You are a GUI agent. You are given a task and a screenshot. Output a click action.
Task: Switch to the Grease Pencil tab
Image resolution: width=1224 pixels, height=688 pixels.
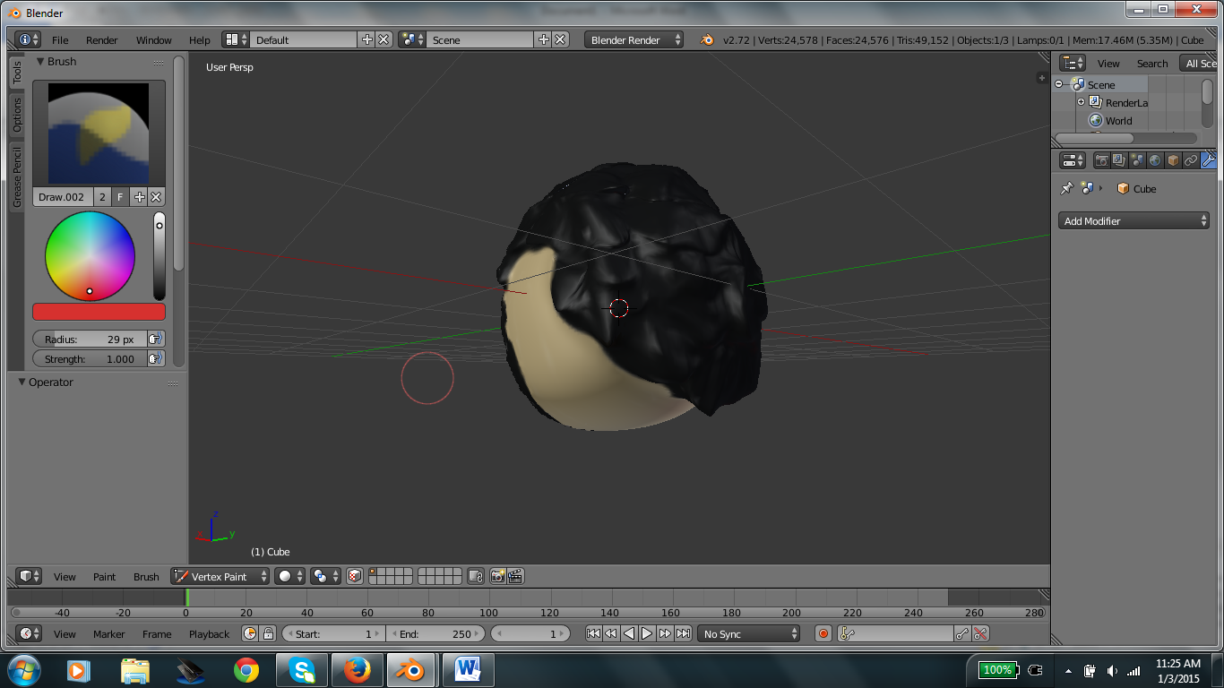point(16,176)
